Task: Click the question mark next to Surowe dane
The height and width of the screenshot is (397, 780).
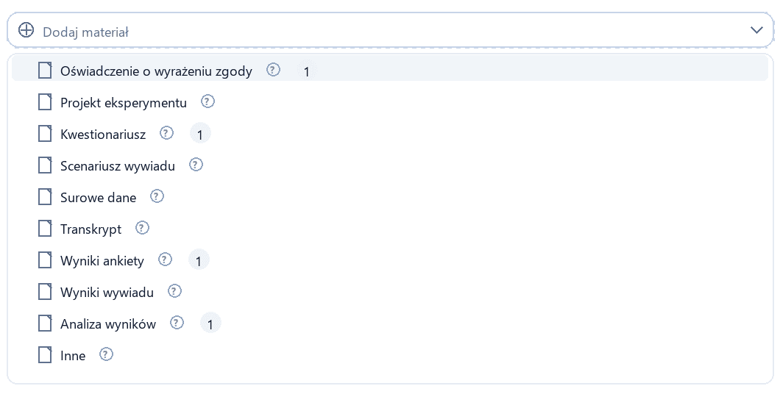Action: point(157,196)
